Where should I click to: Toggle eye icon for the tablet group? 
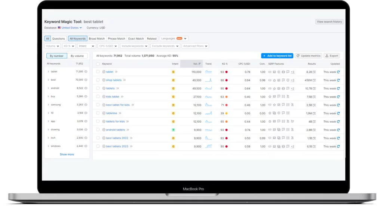[x=86, y=72]
